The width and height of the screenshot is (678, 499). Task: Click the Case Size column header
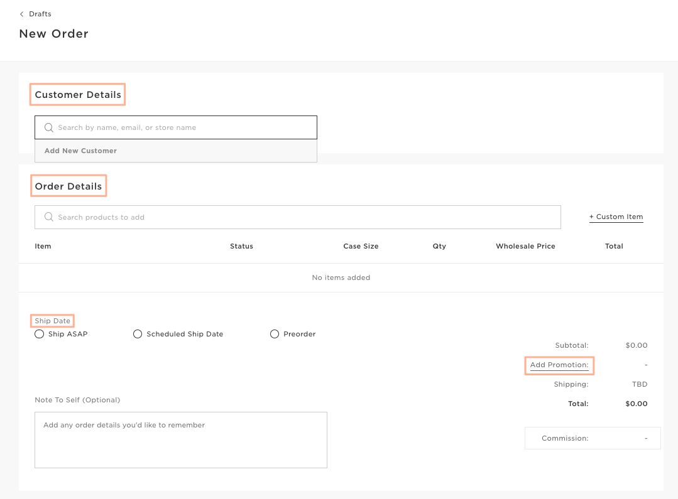point(361,246)
